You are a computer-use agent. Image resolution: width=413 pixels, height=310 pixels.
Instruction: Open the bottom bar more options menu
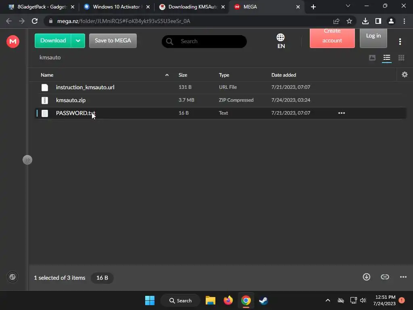[403, 277]
